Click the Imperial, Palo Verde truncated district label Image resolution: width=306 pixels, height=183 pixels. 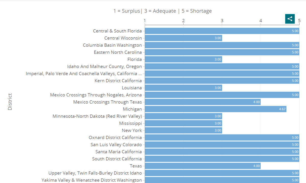pyautogui.click(x=84, y=74)
